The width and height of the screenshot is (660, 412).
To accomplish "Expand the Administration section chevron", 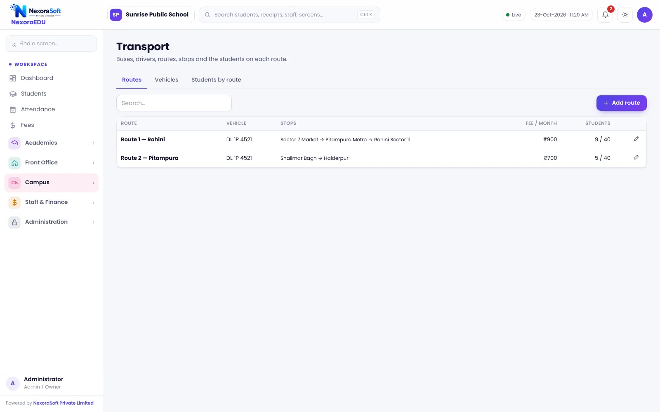I will tap(94, 222).
